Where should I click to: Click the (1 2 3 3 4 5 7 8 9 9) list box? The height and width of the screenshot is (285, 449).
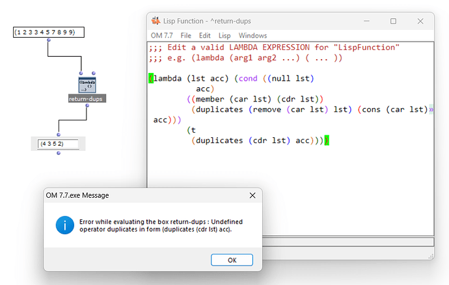click(49, 32)
